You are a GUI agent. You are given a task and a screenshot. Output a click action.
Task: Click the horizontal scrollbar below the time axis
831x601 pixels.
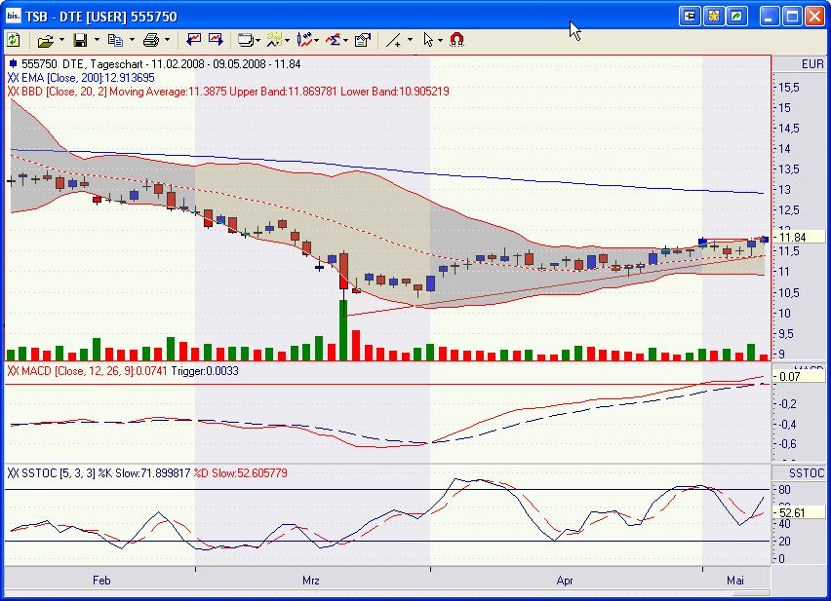point(387,592)
